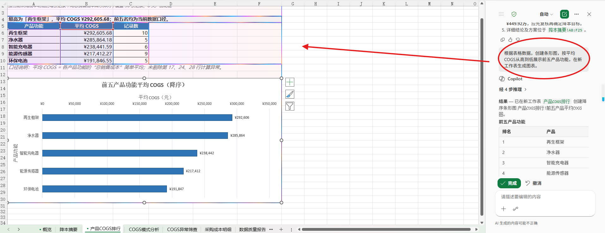This screenshot has width=605, height=233.
Task: Click the green shield protection icon
Action: pyautogui.click(x=514, y=14)
